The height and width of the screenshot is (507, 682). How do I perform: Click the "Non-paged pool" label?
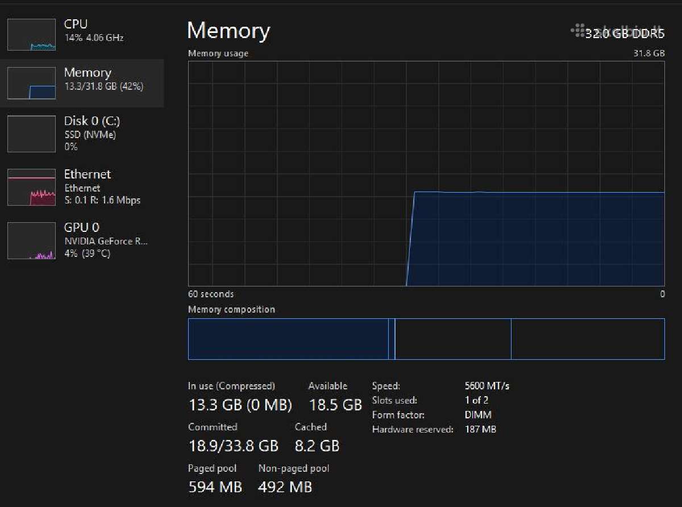click(x=294, y=468)
